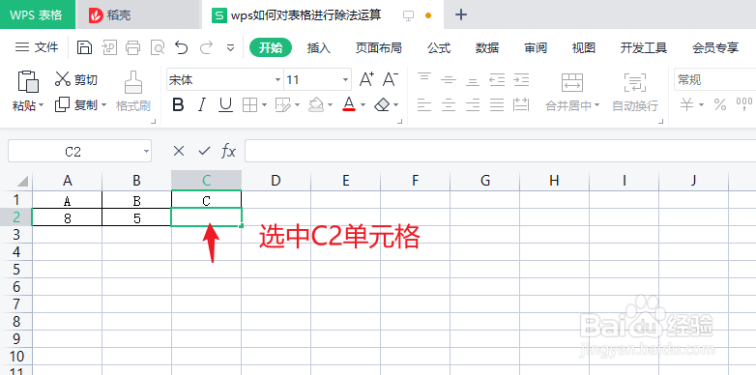
Task: Apply percent style icon
Action: tap(720, 104)
